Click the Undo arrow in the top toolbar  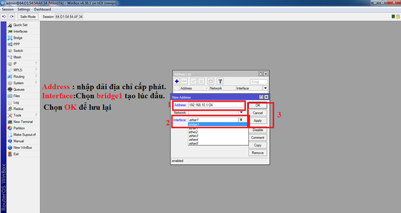tap(5, 17)
